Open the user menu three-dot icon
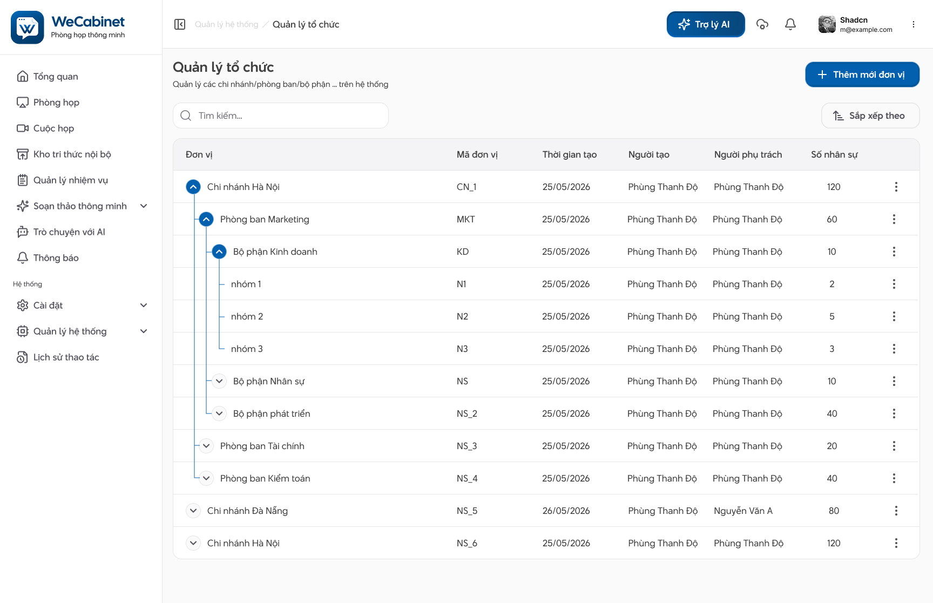Viewport: 933px width, 603px height. [914, 24]
